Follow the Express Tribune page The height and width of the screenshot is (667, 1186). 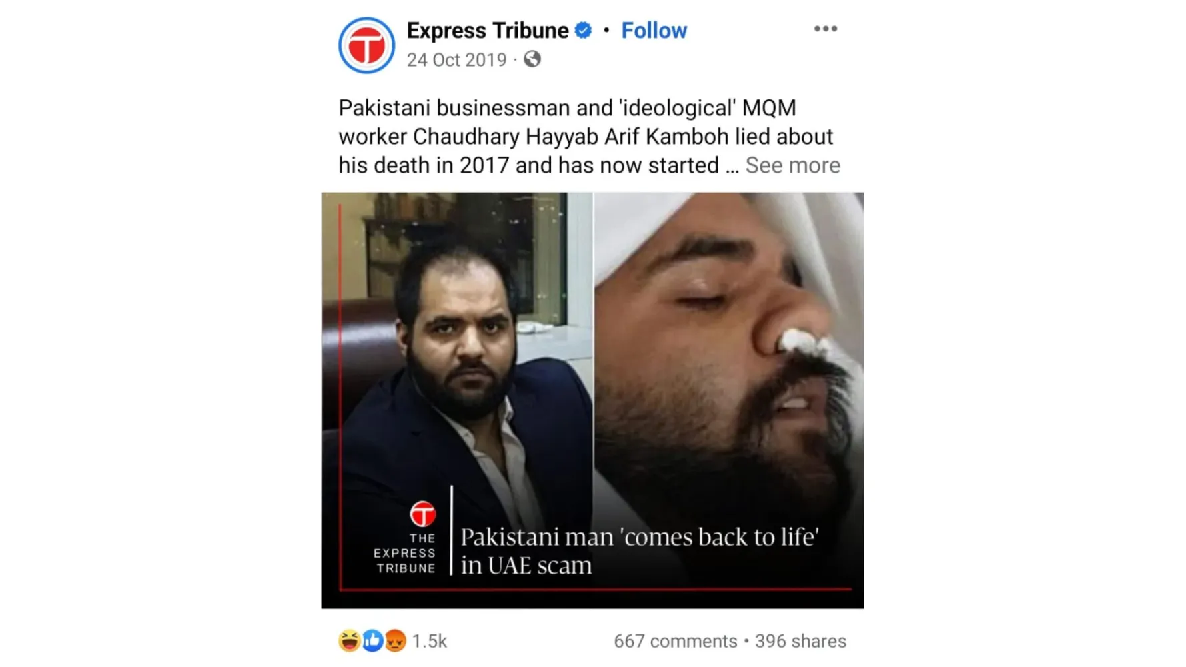pos(654,31)
